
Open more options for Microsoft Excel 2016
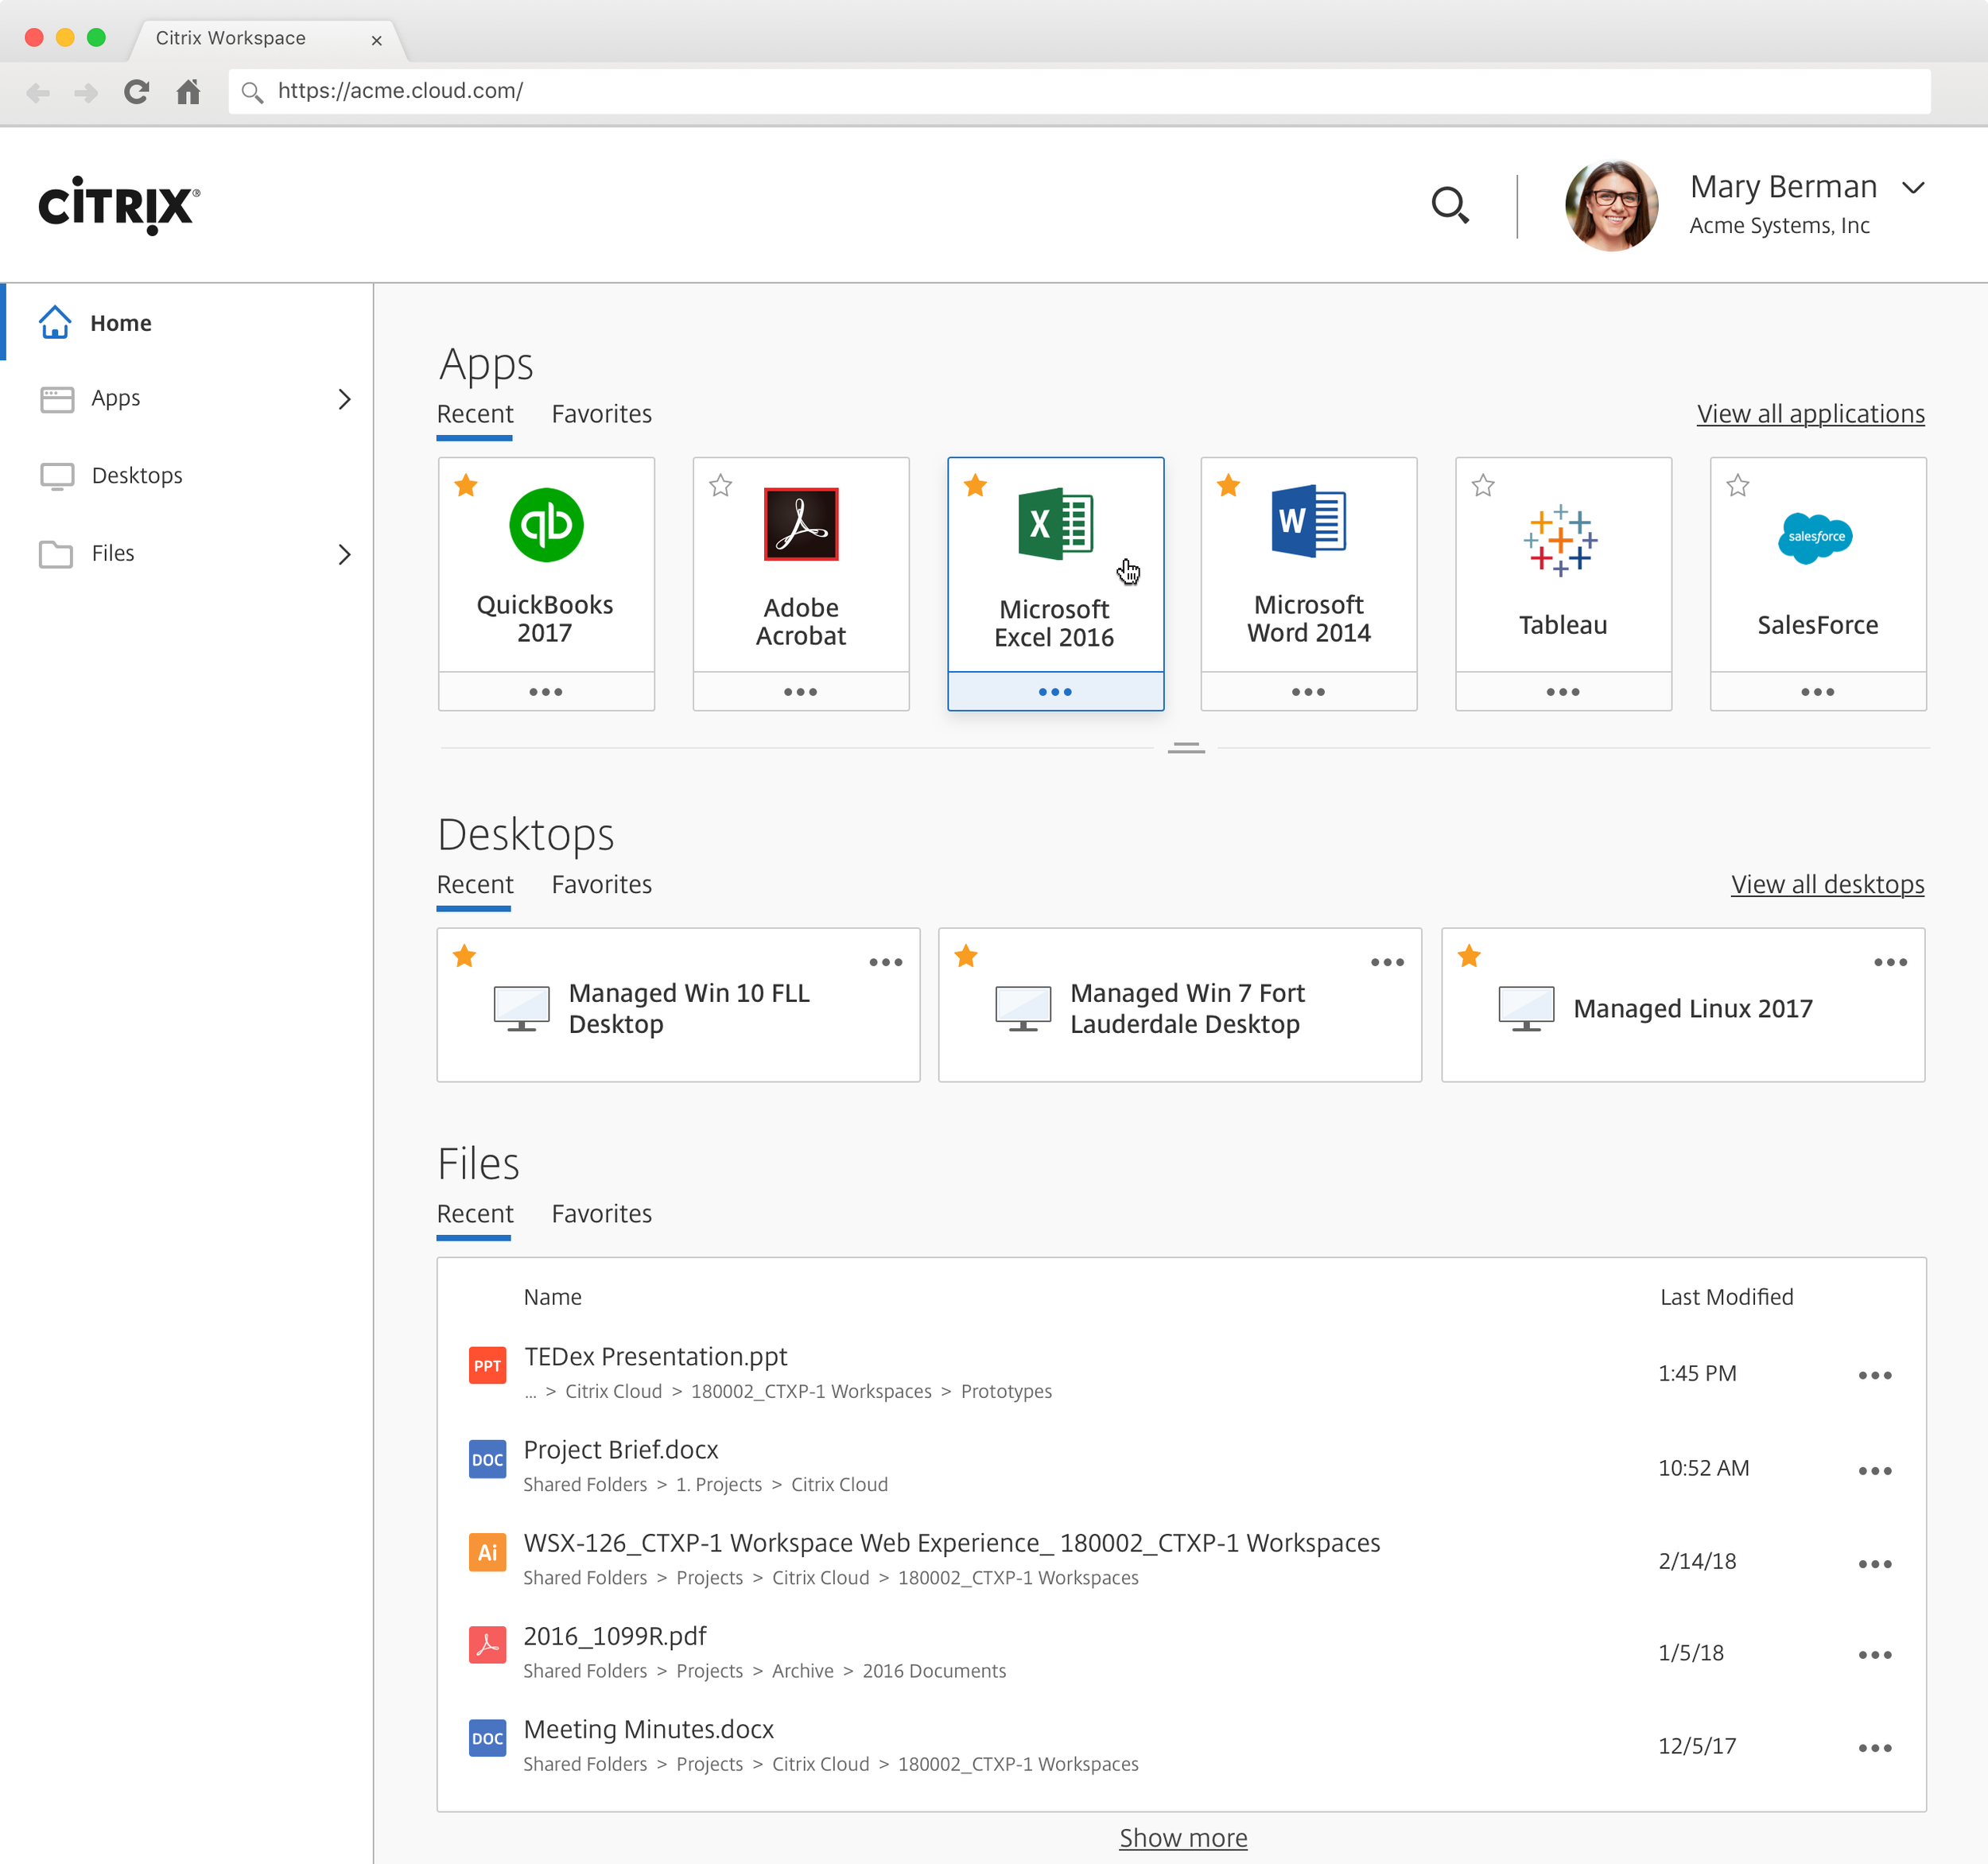click(x=1055, y=692)
